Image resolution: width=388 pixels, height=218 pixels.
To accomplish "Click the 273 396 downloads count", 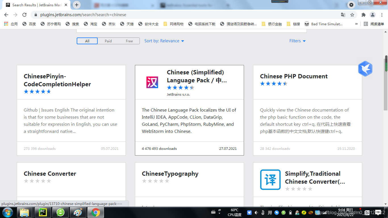I will click(40, 149).
